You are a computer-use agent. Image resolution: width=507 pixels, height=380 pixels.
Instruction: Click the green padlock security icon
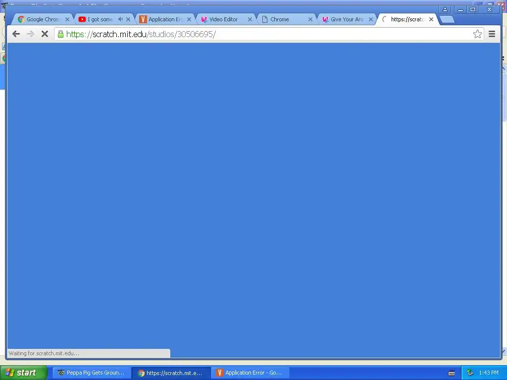60,34
